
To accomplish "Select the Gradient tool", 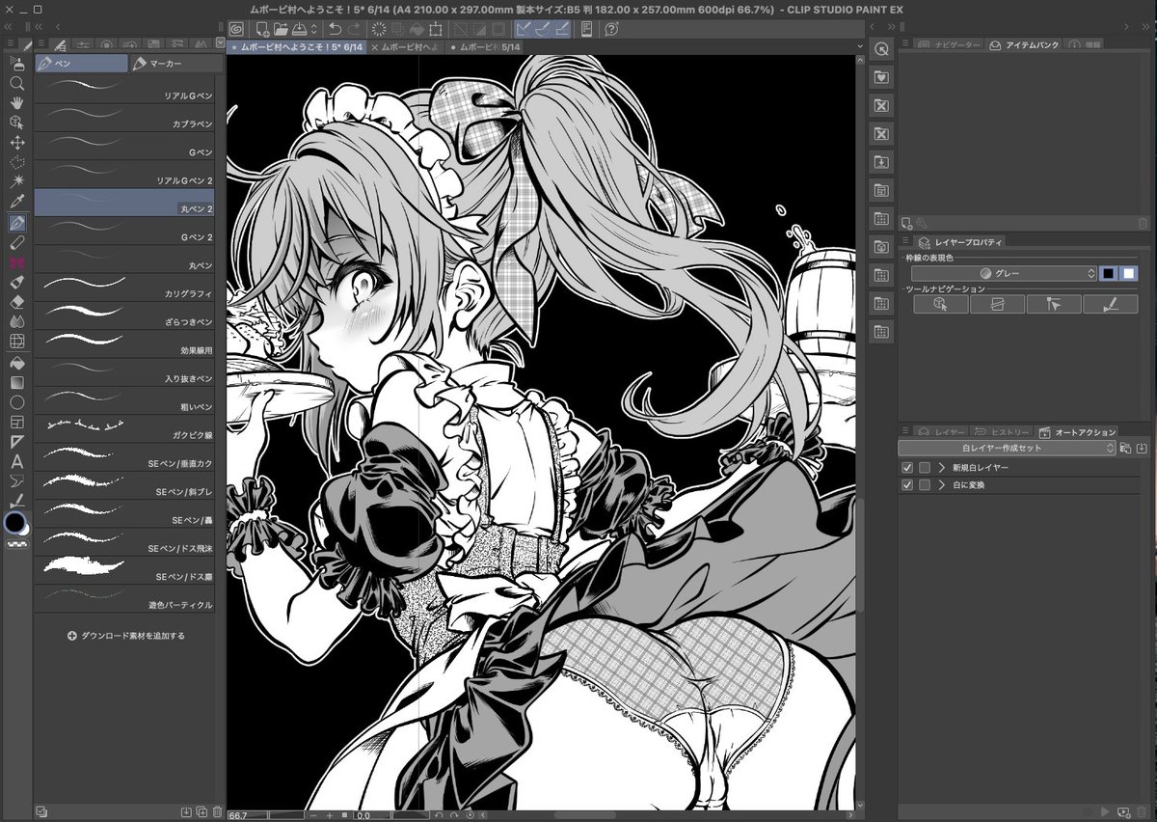I will coord(16,382).
